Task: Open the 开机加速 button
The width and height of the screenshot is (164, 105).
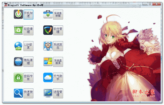Action: coord(28,14)
